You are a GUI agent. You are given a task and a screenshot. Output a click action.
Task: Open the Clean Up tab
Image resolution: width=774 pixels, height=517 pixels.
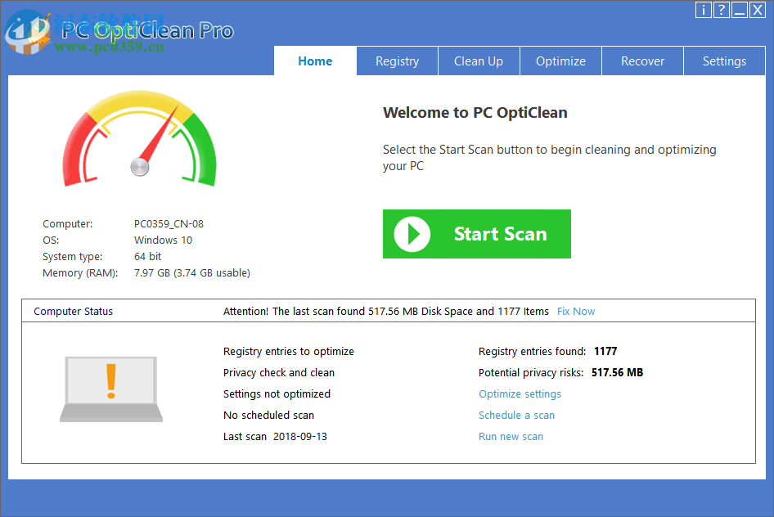pos(479,61)
